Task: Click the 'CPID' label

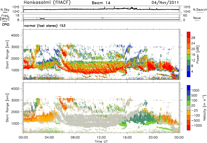Action: pos(6,25)
